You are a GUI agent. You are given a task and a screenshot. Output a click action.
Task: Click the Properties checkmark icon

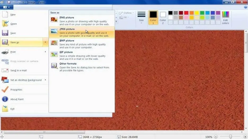point(5,90)
